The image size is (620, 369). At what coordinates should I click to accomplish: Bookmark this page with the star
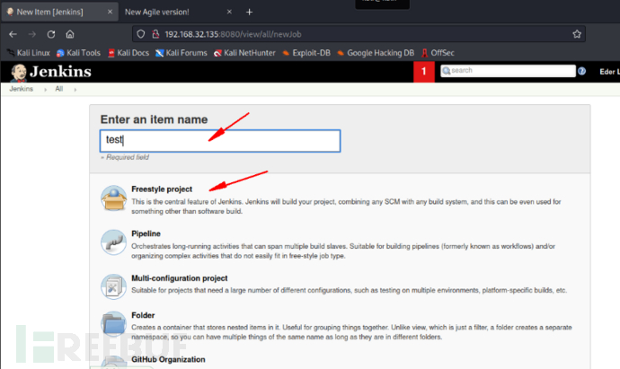(577, 34)
